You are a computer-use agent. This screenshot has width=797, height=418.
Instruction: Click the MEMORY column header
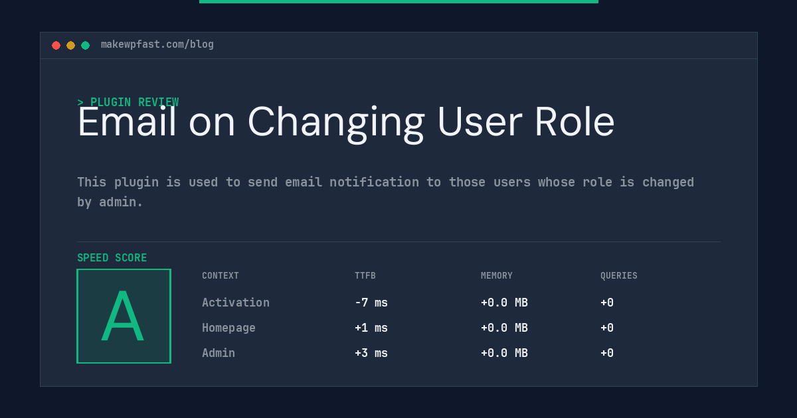[497, 276]
